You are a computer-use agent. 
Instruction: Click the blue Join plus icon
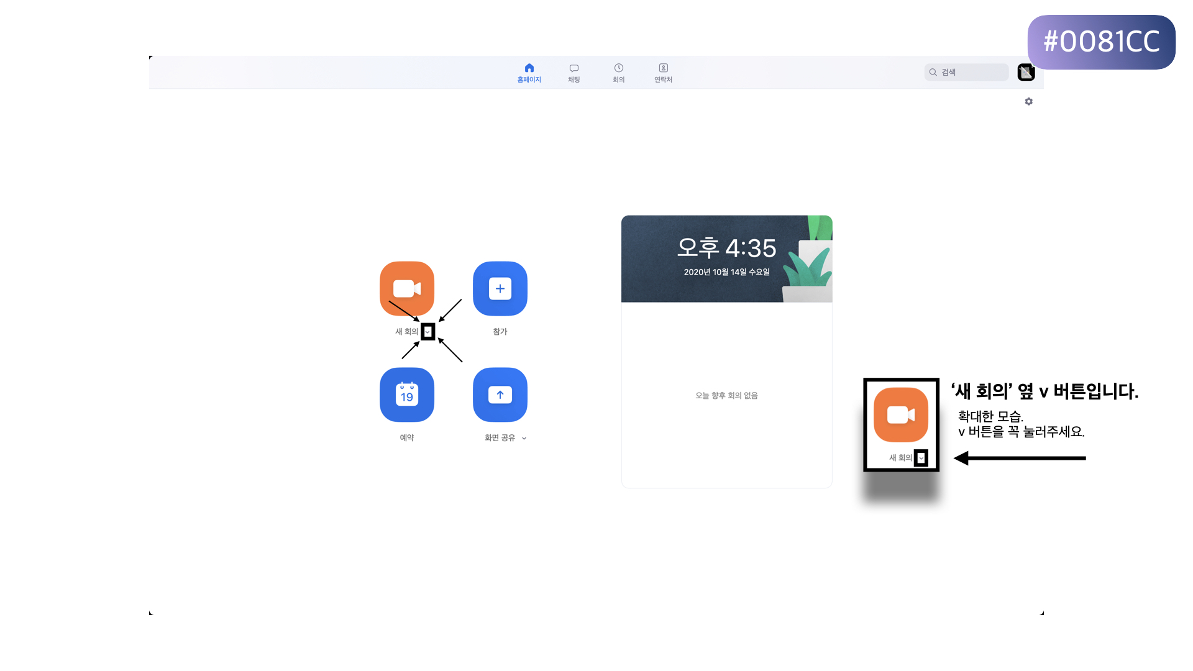[500, 288]
